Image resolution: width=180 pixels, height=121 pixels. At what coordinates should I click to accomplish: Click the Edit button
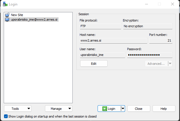point(94,64)
